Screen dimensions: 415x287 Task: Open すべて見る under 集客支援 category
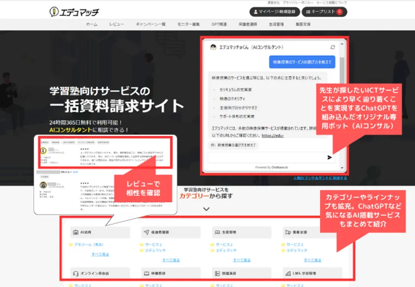[313, 260]
